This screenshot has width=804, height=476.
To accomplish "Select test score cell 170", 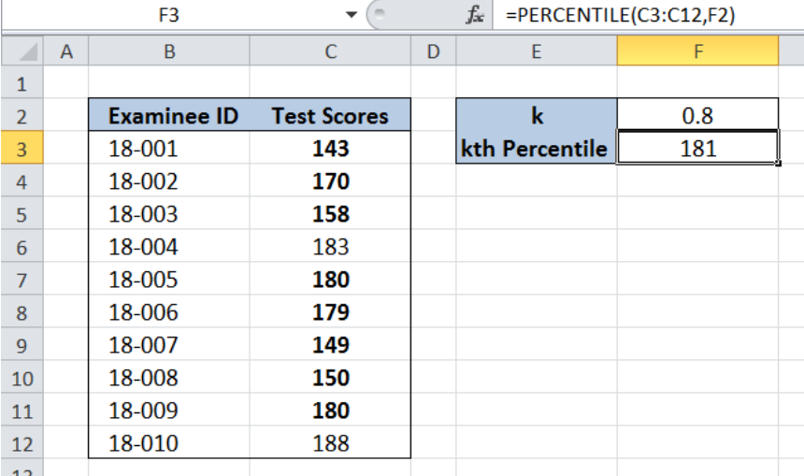I will click(330, 181).
